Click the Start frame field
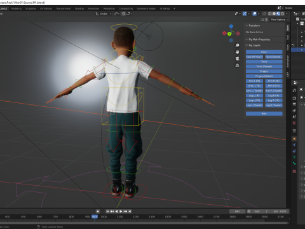The height and width of the screenshot is (229, 305). (x=261, y=211)
